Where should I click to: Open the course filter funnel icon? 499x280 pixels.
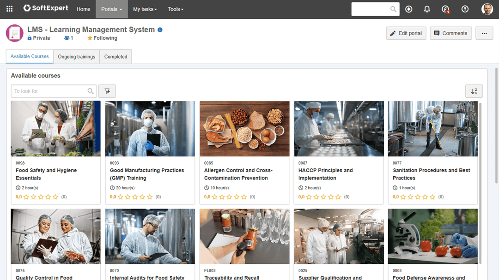click(x=107, y=91)
